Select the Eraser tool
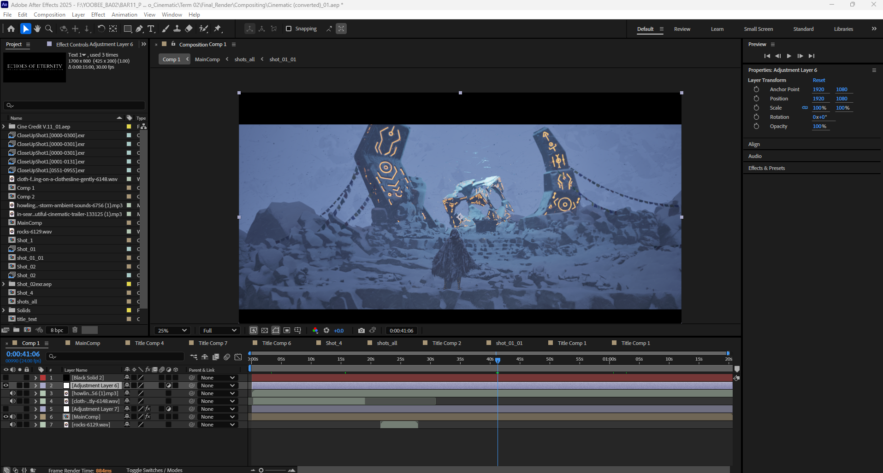This screenshot has height=473, width=883. coord(189,29)
